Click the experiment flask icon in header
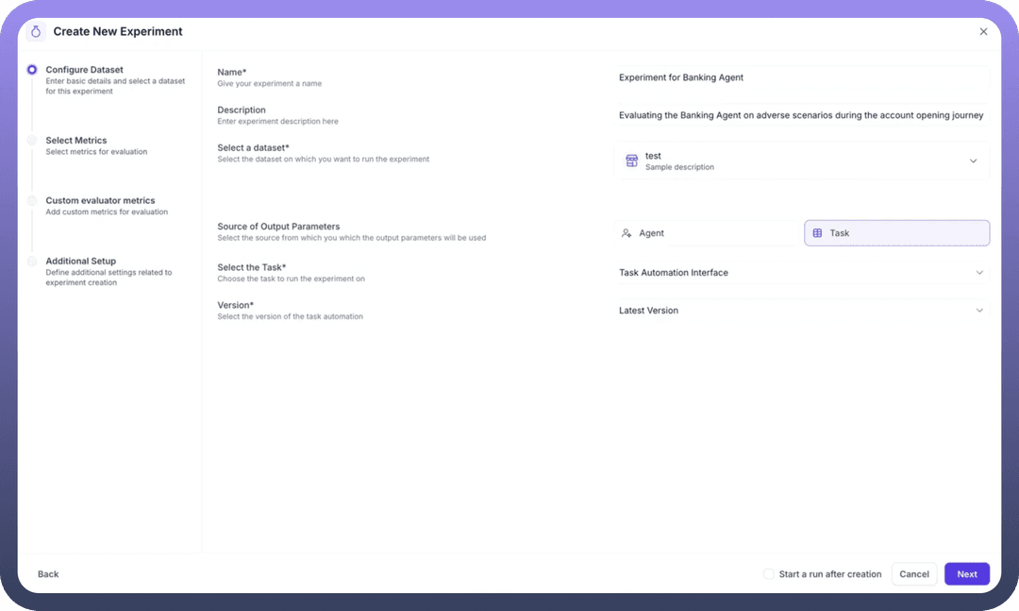This screenshot has height=611, width=1019. tap(36, 31)
